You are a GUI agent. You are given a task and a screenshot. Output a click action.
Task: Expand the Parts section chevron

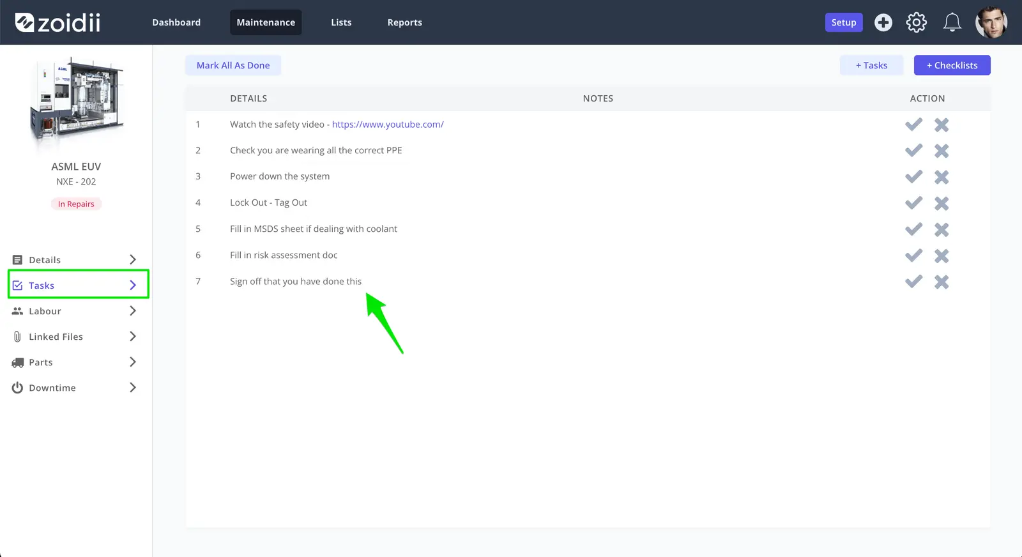[x=133, y=362]
